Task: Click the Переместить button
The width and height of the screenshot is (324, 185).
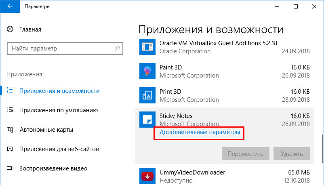Action: (246, 153)
